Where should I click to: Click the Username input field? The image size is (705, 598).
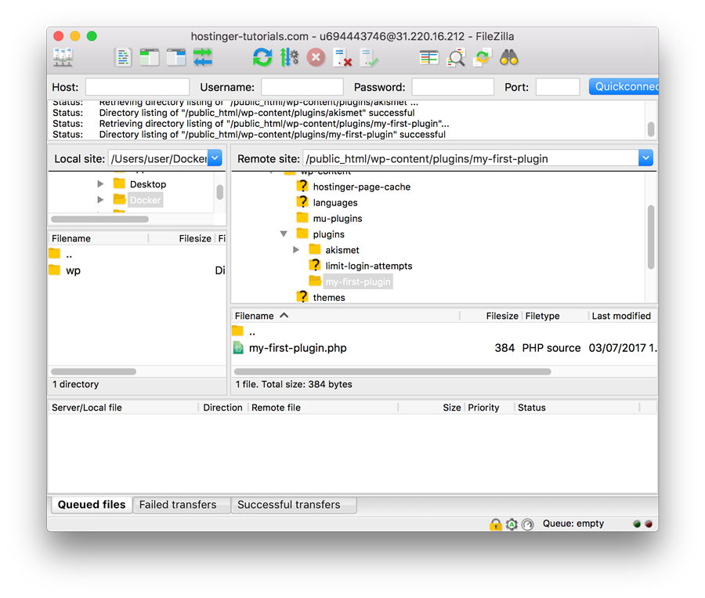coord(302,87)
